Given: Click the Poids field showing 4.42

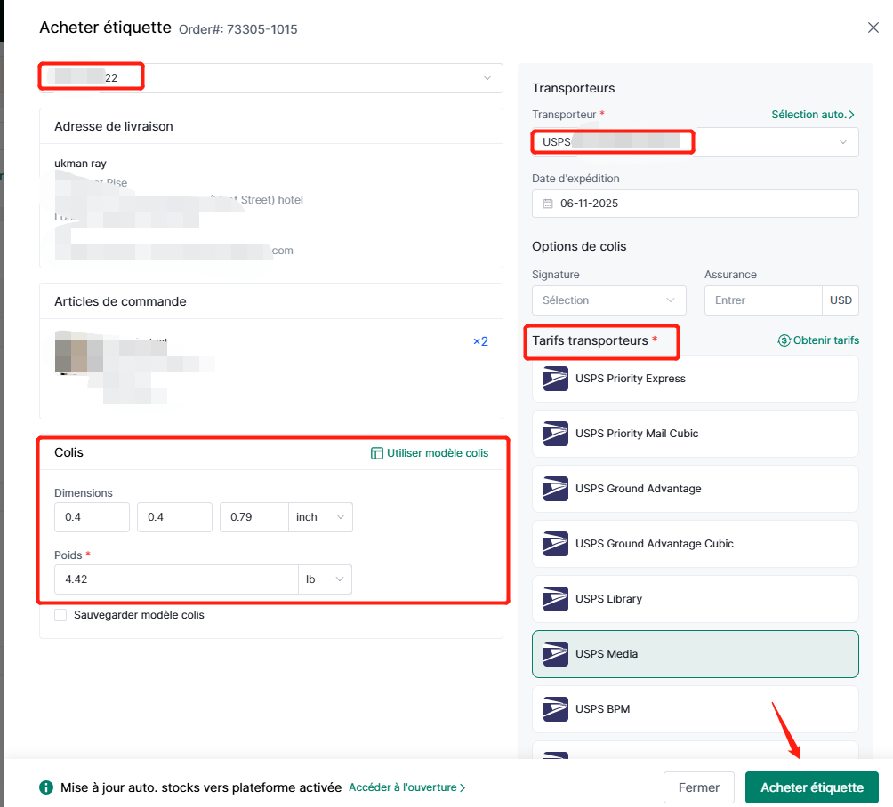Looking at the screenshot, I should pos(176,579).
